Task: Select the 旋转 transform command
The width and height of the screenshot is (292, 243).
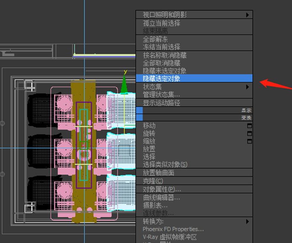Action: 149,133
